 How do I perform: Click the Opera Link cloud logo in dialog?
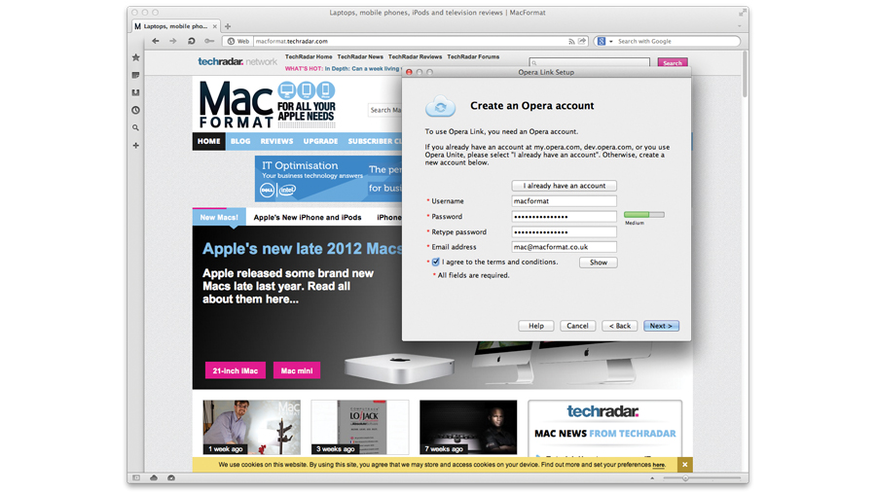pos(440,105)
